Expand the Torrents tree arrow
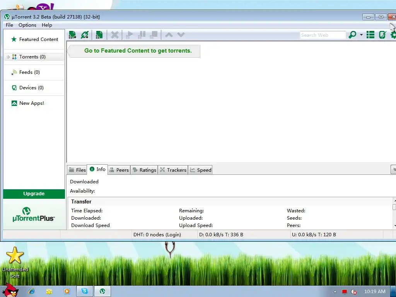Image resolution: width=396 pixels, height=297 pixels. coord(9,57)
